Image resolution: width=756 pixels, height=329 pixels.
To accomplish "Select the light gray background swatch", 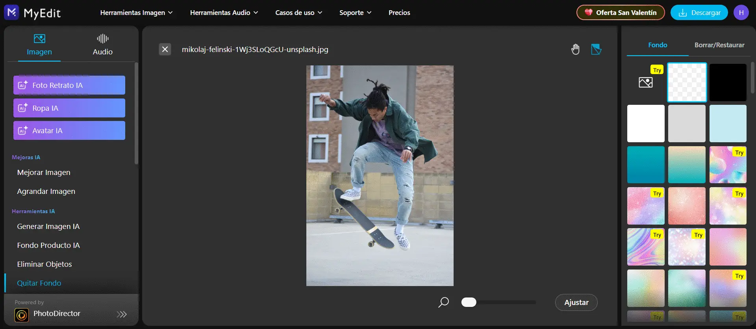I will click(x=687, y=123).
